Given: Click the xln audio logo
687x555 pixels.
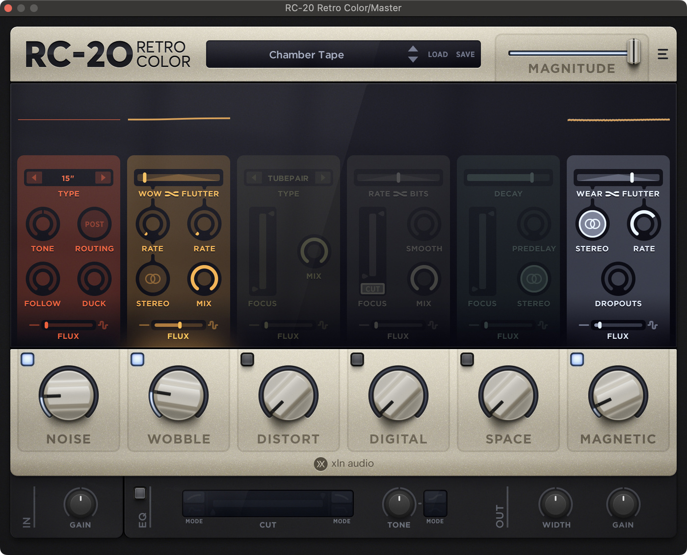Looking at the screenshot, I should [x=343, y=463].
